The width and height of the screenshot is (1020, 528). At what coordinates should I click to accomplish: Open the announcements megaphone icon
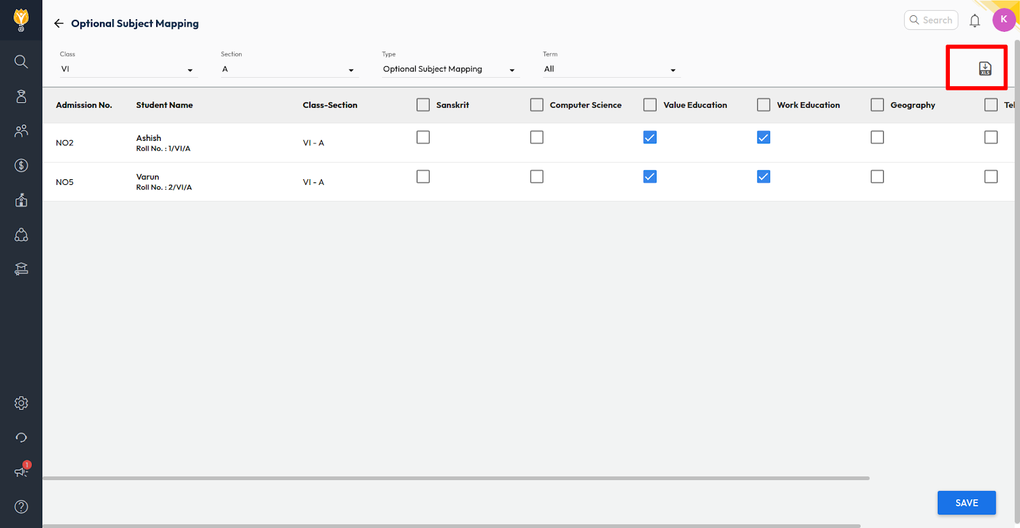21,471
